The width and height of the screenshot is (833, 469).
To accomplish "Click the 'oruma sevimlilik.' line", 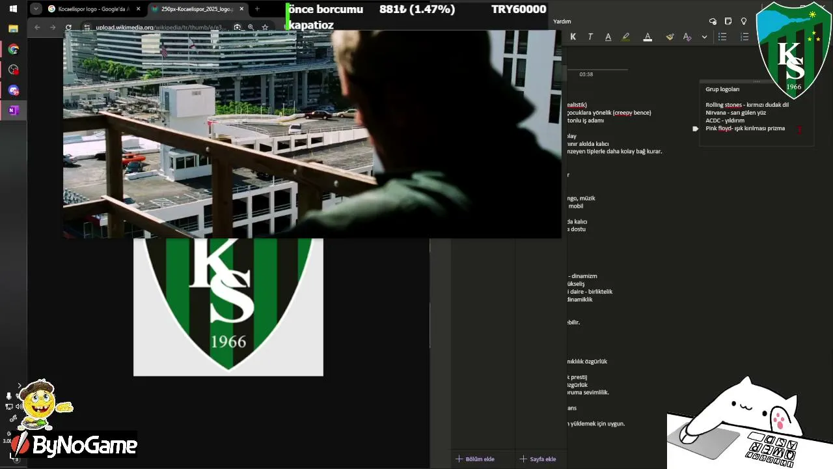I will tap(588, 393).
